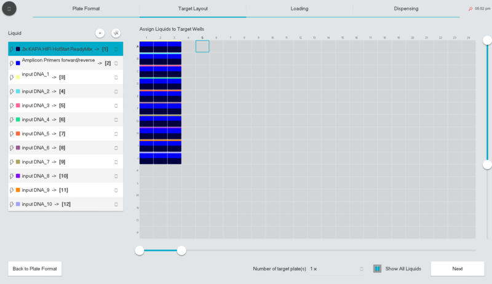Tick the small box on input DNA_6 row
This screenshot has height=284, width=492.
coord(116,148)
